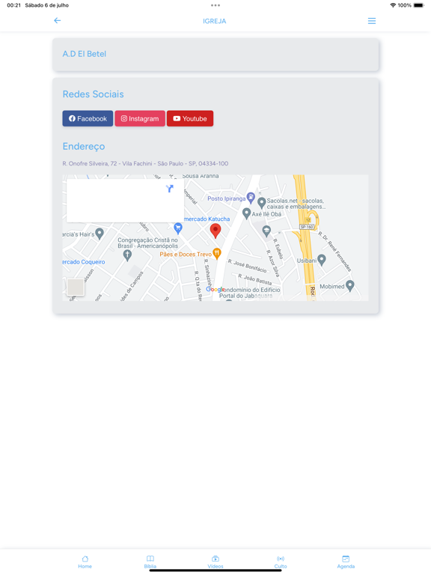The width and height of the screenshot is (431, 575).
Task: Tap the A.D El Betel card
Action: click(215, 54)
